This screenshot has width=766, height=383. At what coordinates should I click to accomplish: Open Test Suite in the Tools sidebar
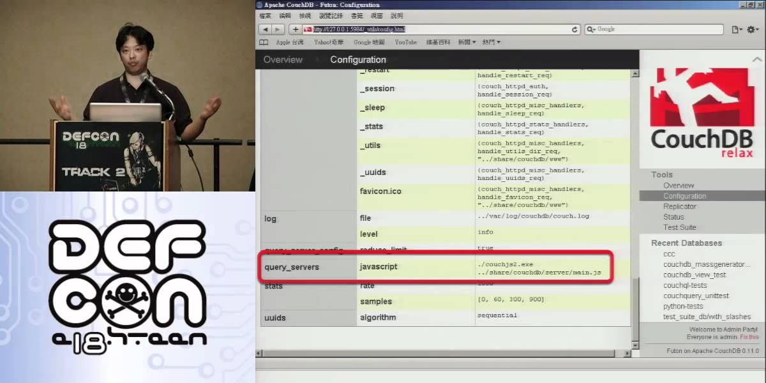point(680,227)
